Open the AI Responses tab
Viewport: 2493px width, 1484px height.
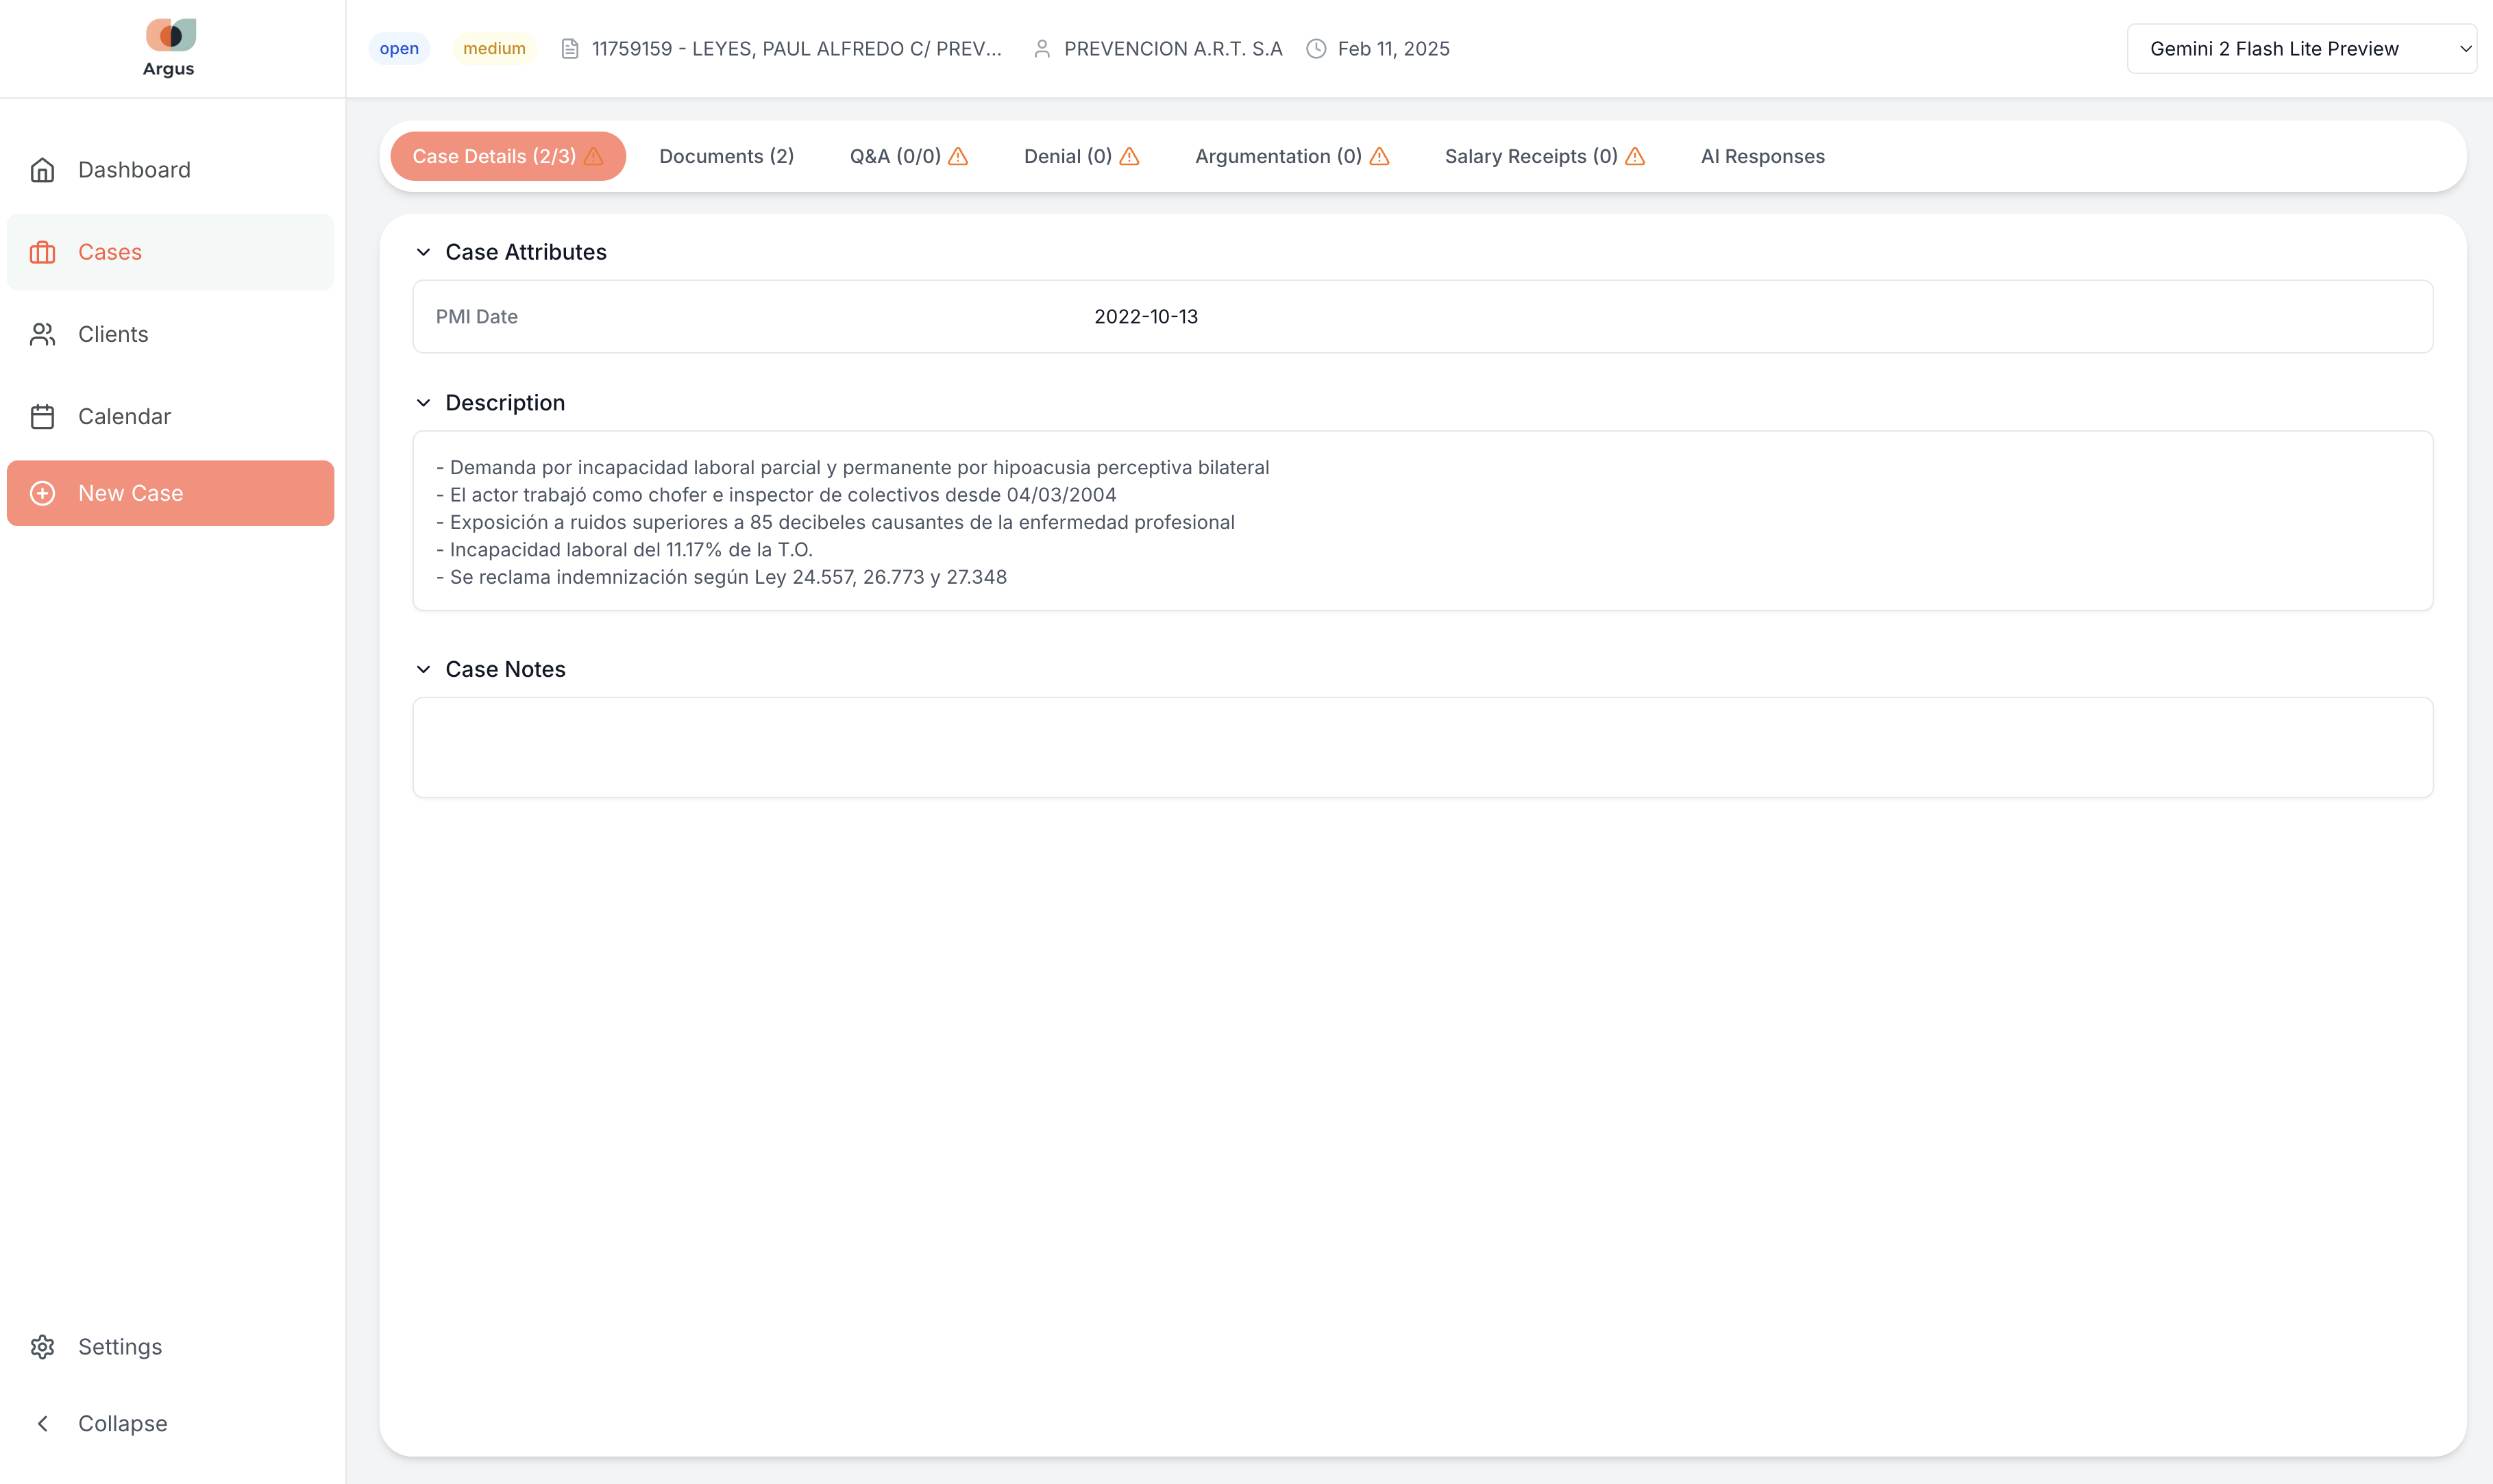(x=1761, y=156)
